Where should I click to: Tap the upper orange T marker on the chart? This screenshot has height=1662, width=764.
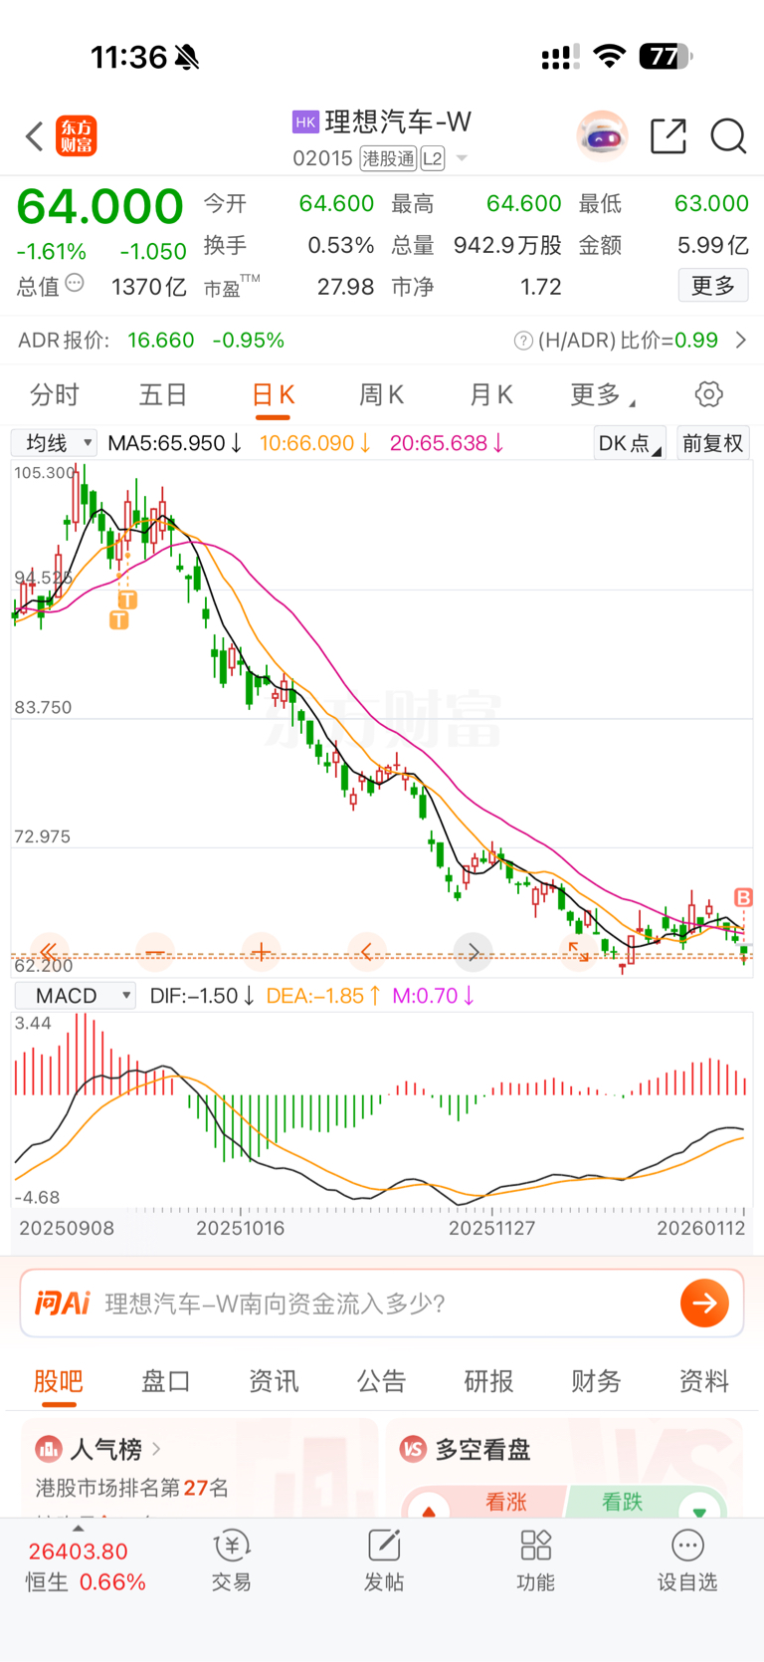pyautogui.click(x=127, y=599)
